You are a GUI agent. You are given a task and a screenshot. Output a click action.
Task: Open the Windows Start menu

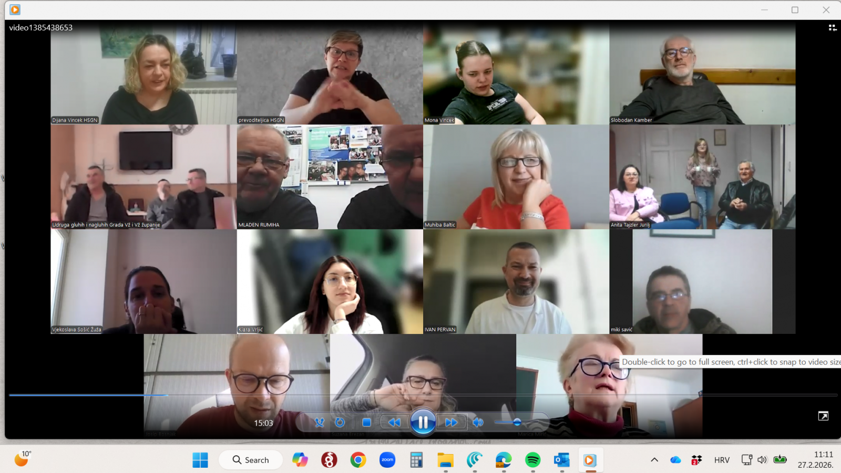tap(200, 460)
